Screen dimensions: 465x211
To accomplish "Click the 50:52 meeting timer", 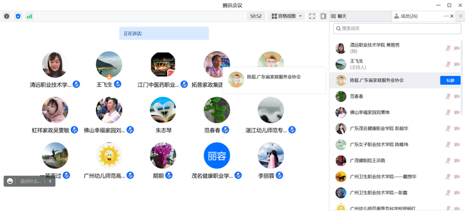I will [256, 16].
